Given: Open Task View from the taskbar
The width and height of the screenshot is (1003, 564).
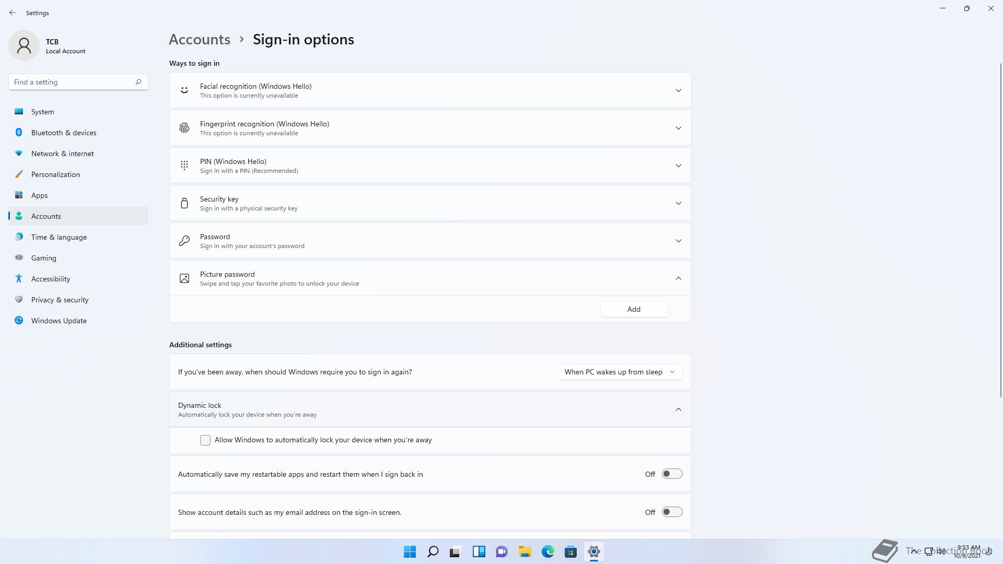Looking at the screenshot, I should click(x=456, y=551).
